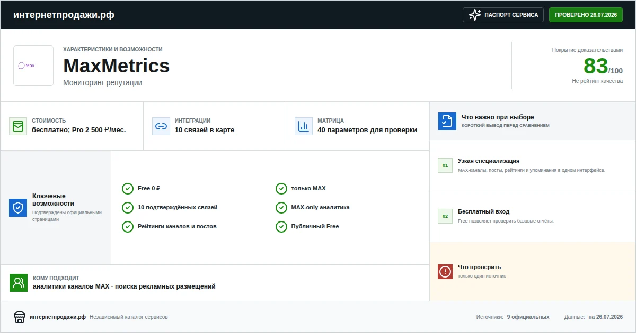Click the бесплатно; Pro 2 500 ₽/мес. price text

(x=79, y=130)
